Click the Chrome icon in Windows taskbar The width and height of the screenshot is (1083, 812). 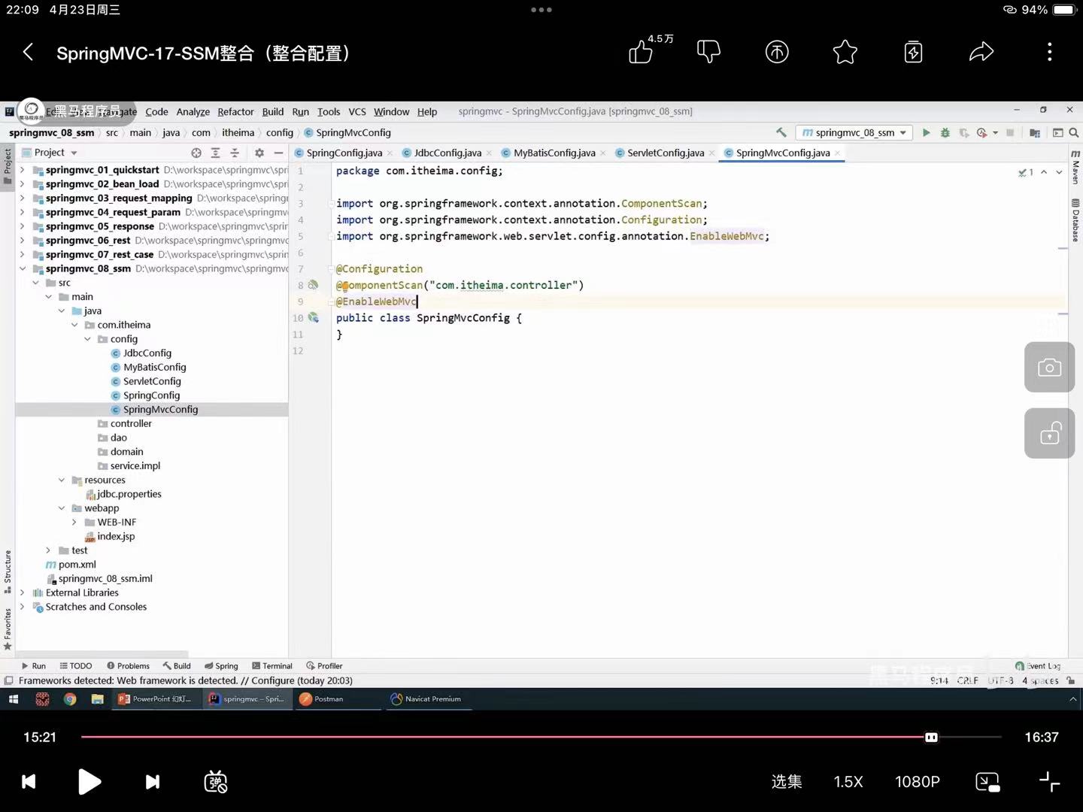70,699
